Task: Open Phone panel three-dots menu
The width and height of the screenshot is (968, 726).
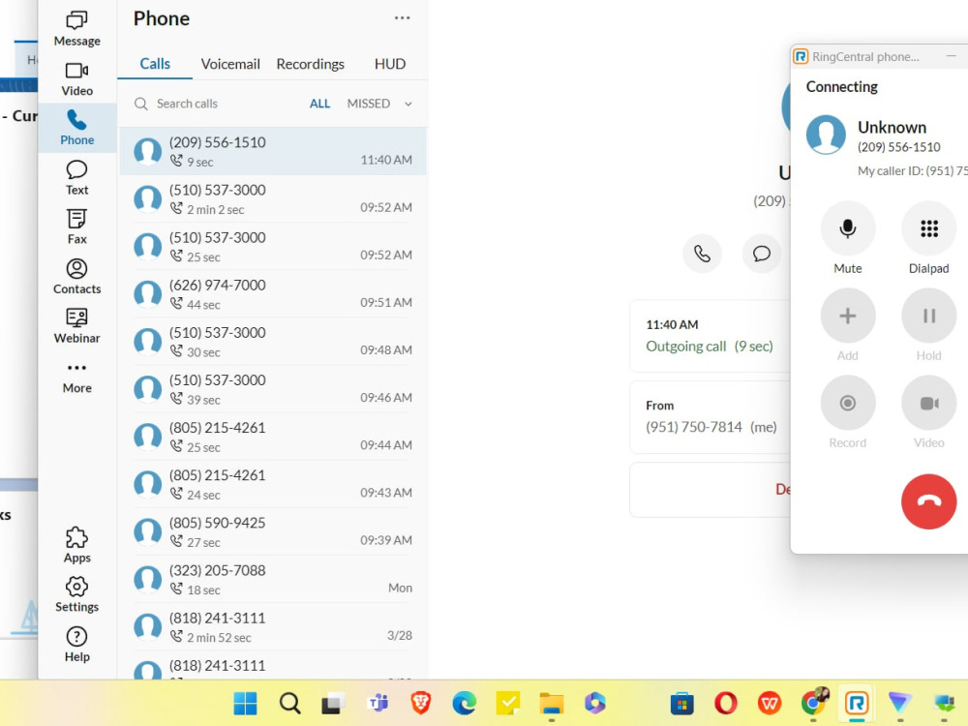Action: point(402,17)
